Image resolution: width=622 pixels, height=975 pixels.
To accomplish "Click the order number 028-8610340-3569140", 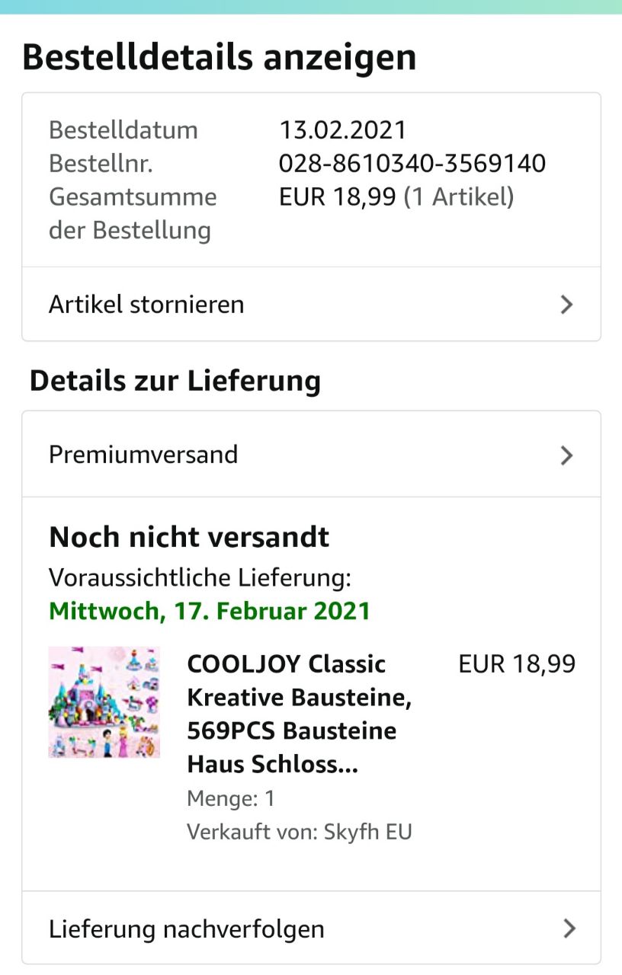I will (412, 163).
